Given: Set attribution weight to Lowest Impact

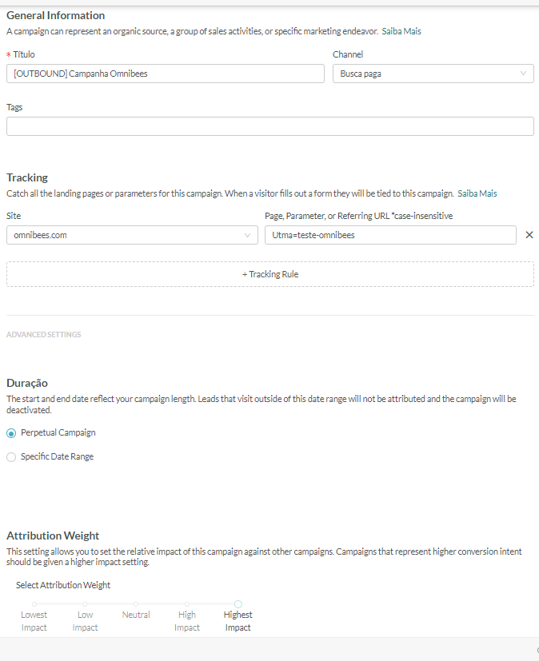Looking at the screenshot, I should [x=34, y=604].
